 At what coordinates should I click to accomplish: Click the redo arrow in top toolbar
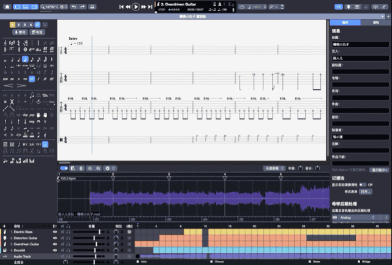(82, 6)
